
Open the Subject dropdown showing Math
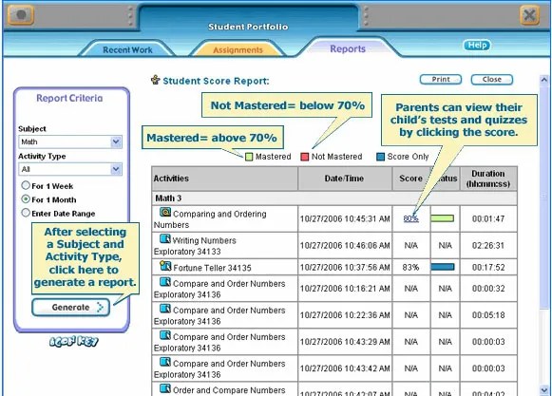pyautogui.click(x=70, y=141)
